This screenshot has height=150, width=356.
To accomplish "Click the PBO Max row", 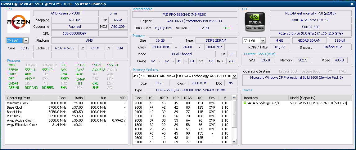I will click(66, 116).
